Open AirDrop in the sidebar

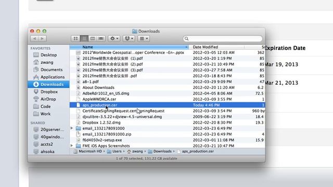point(48,99)
